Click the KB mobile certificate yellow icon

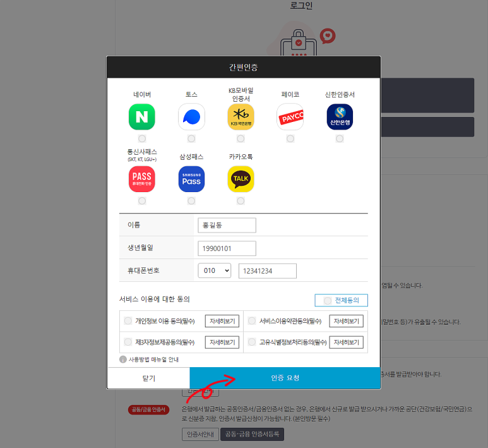point(241,117)
